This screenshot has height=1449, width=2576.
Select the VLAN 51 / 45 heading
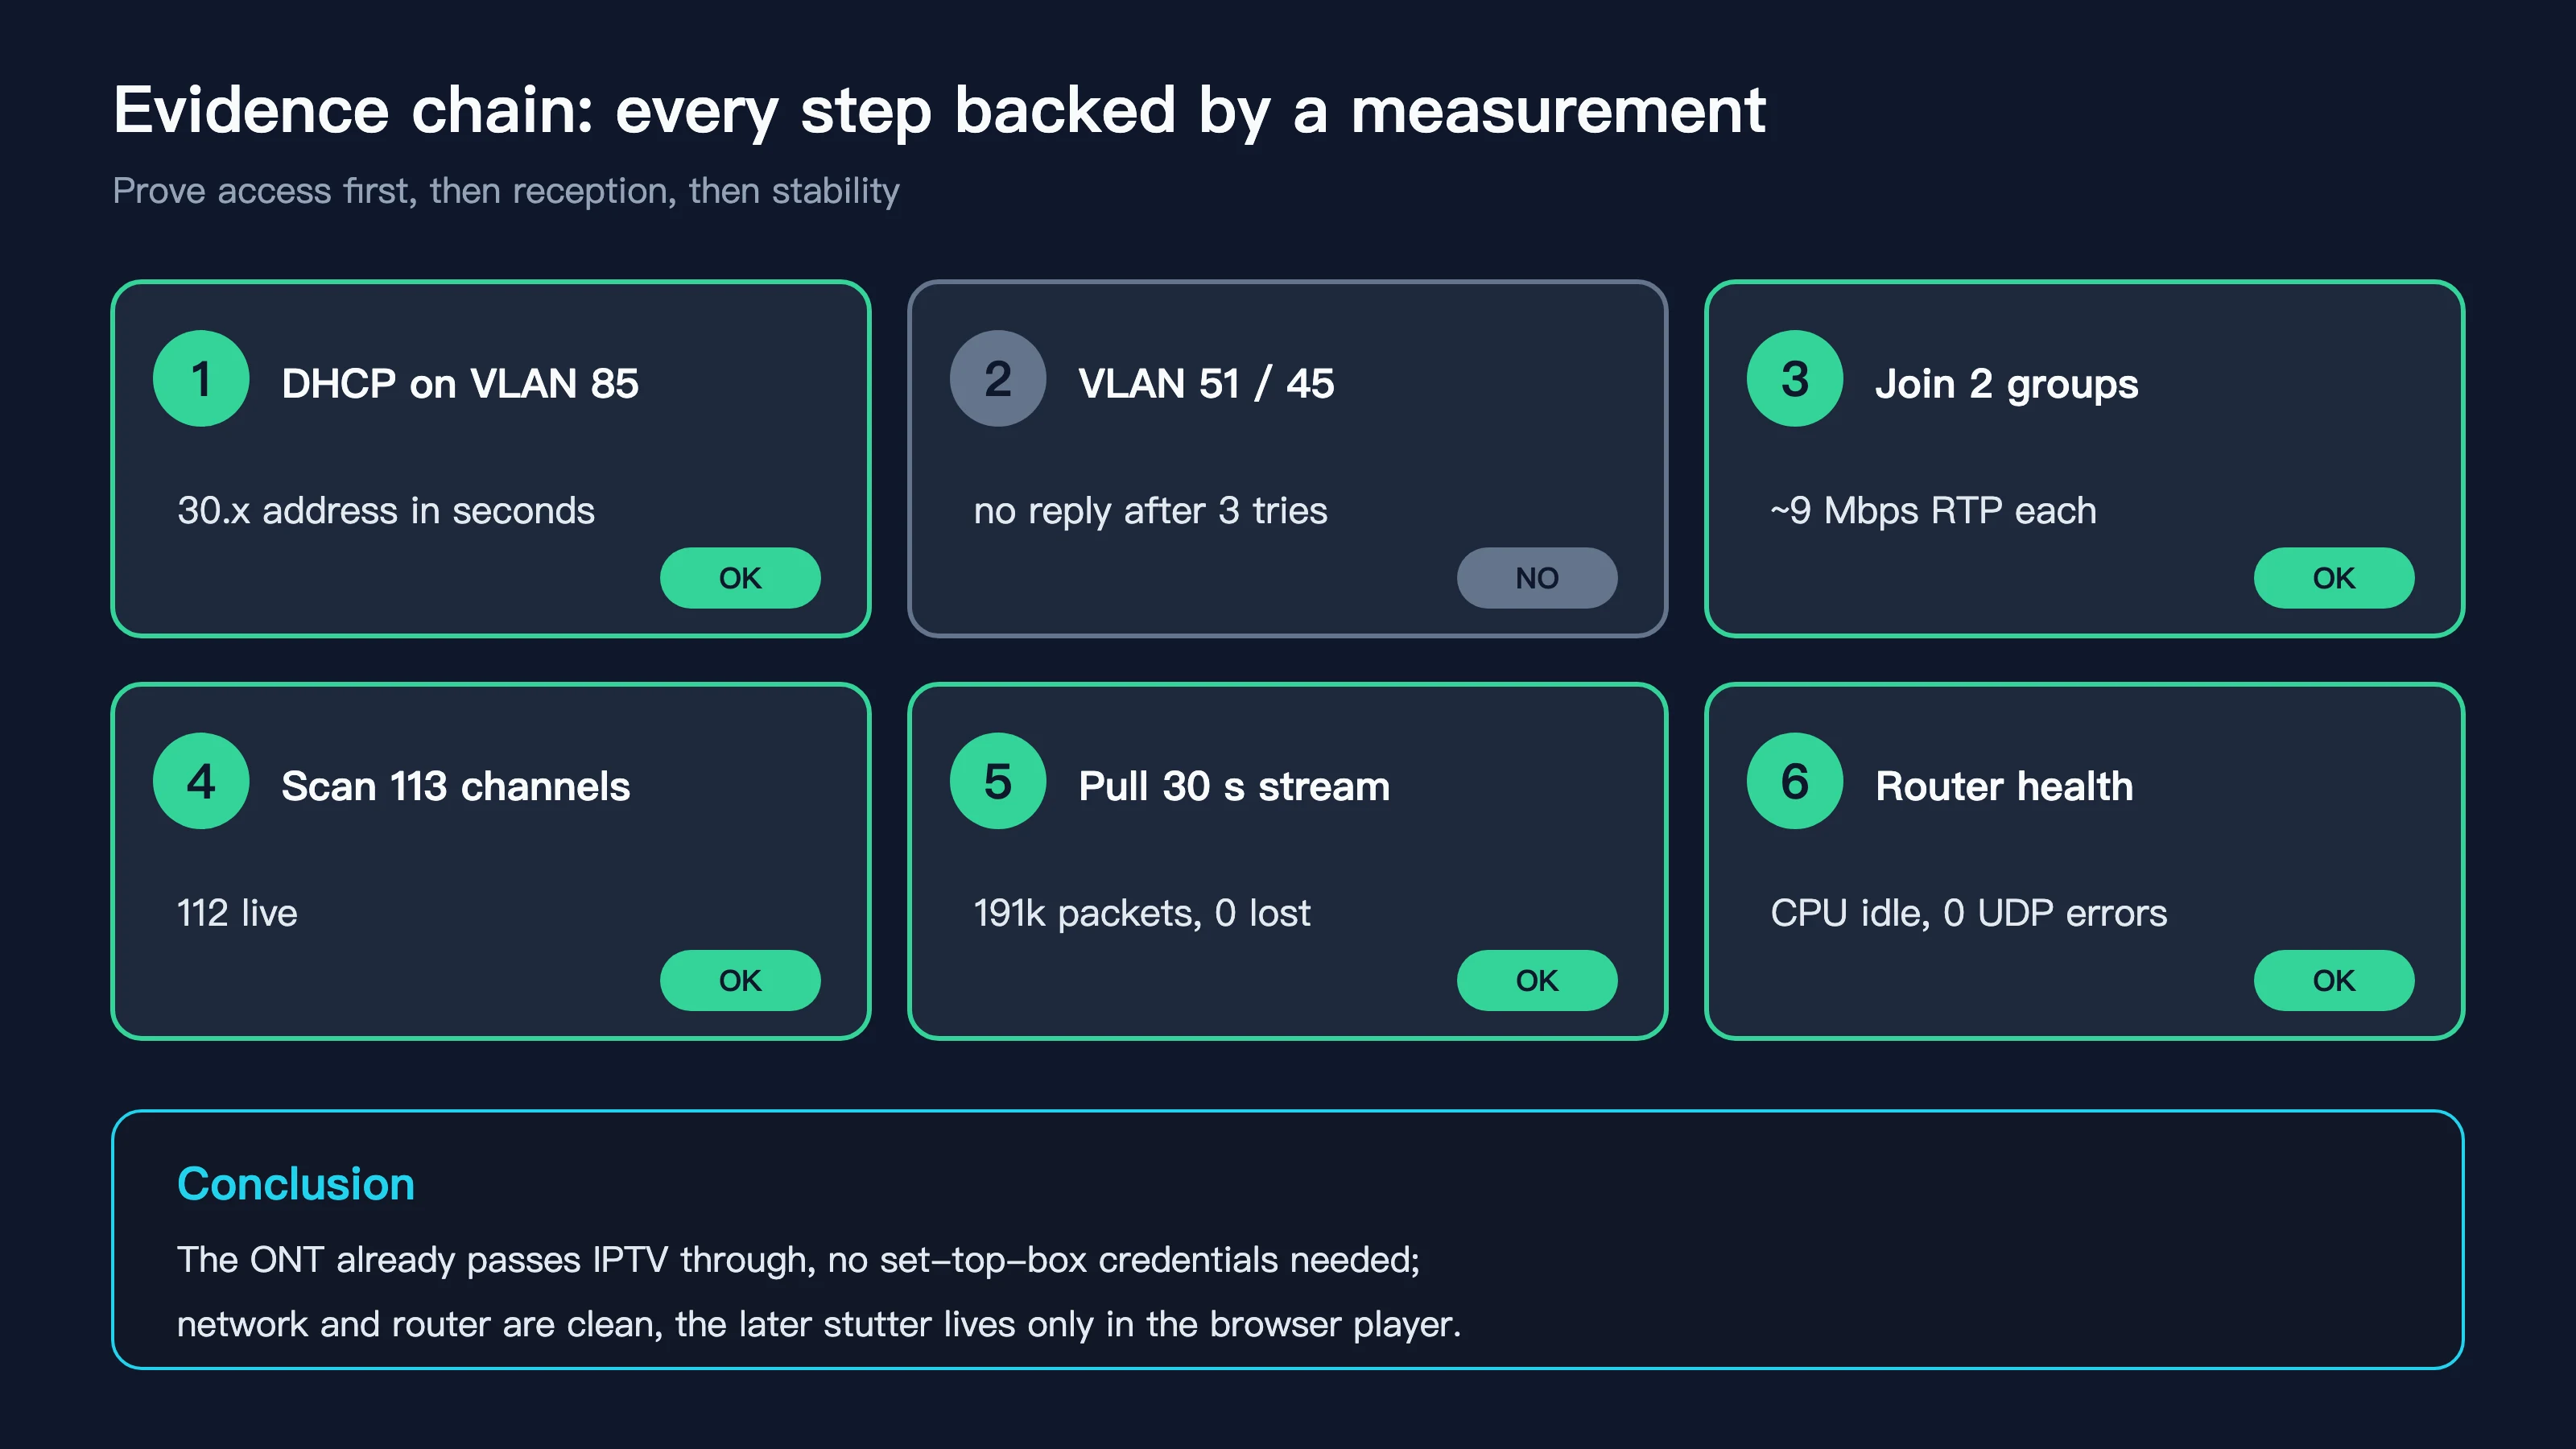tap(1206, 384)
